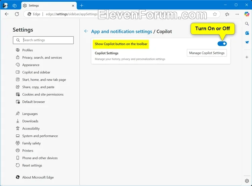Open a new tab with plus button
This screenshot has width=252, height=186.
[x=82, y=6]
